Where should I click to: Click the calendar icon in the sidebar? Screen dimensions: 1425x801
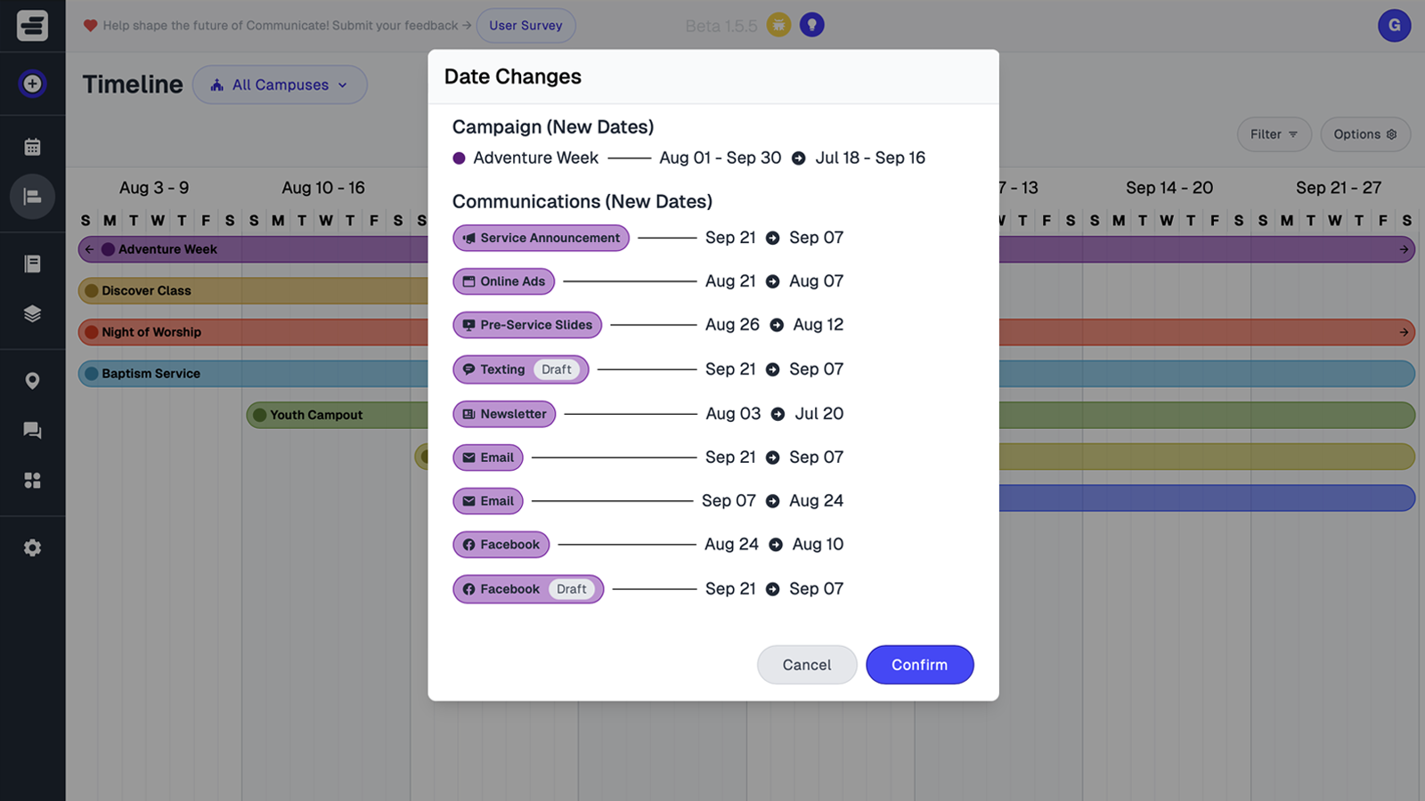coord(33,147)
